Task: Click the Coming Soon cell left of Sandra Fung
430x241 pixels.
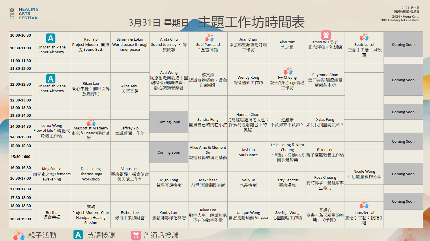Action: (x=169, y=122)
